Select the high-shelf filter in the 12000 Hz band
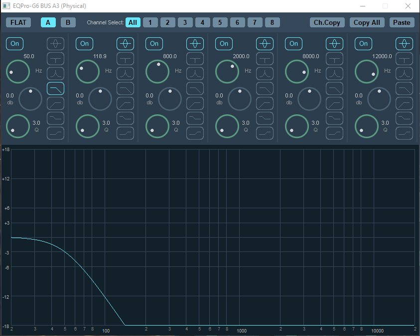 tap(404, 133)
